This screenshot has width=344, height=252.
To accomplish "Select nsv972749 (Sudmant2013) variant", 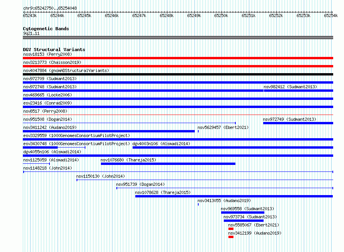I will pyautogui.click(x=290, y=119).
